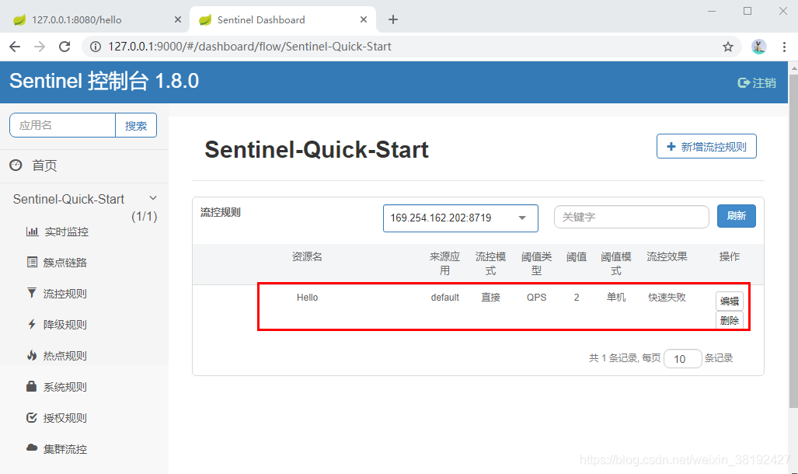798x474 pixels.
Task: Click the Sentinel 控制台 1.8.0 title
Action: coord(104,81)
